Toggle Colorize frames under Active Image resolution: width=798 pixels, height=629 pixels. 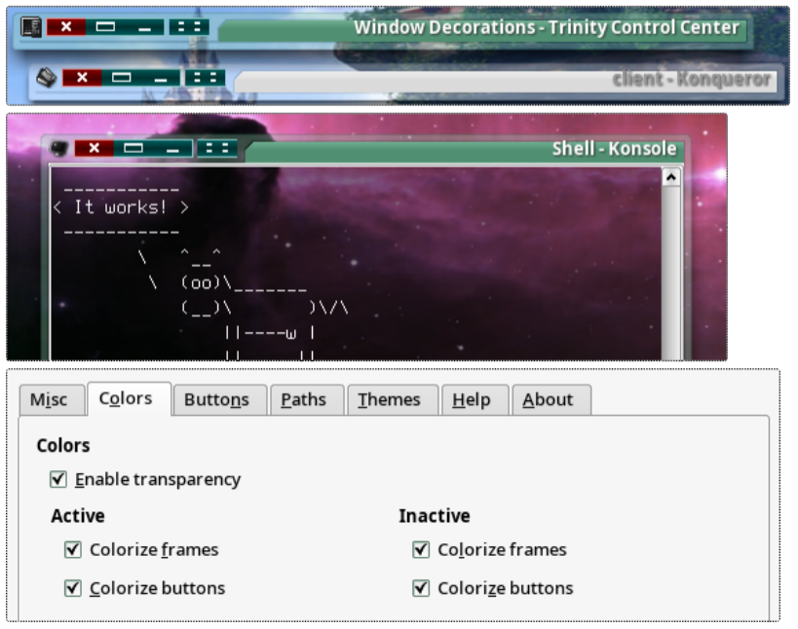point(73,549)
